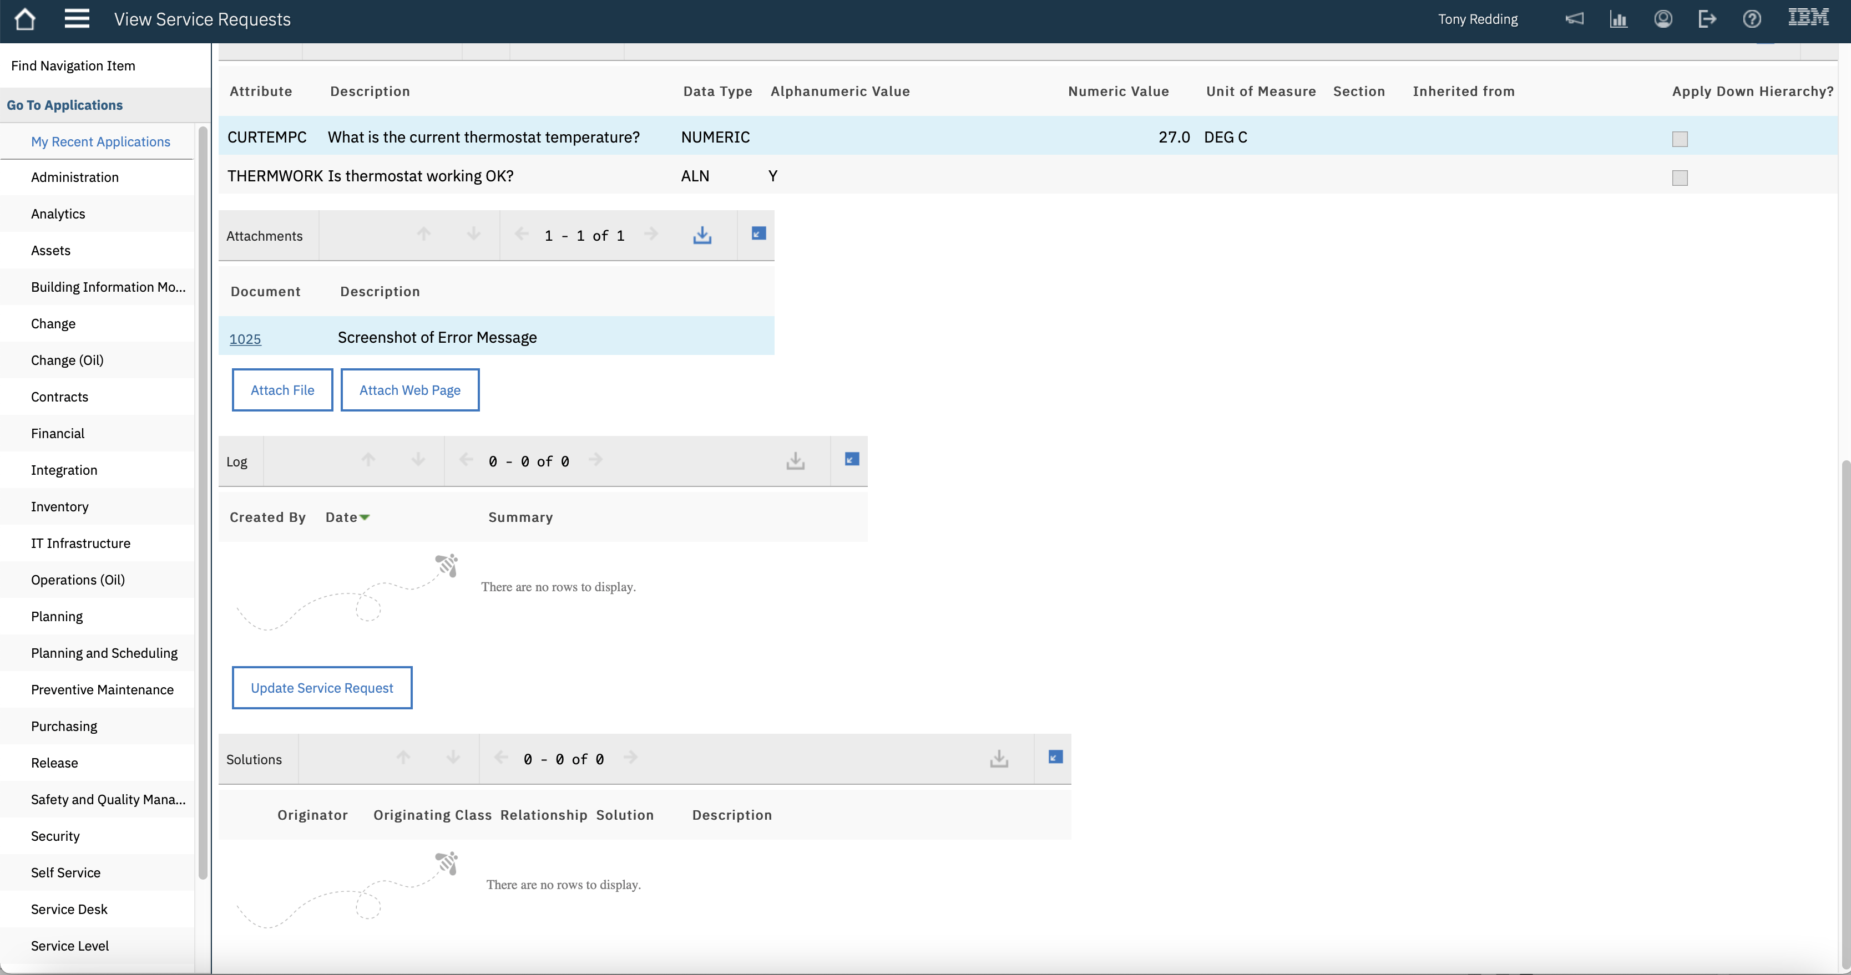The width and height of the screenshot is (1851, 975).
Task: Download the Attachments table data
Action: [x=702, y=234]
